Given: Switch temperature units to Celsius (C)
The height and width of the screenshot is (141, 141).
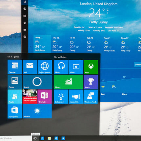Looking at the screenshot, I should (108, 10).
